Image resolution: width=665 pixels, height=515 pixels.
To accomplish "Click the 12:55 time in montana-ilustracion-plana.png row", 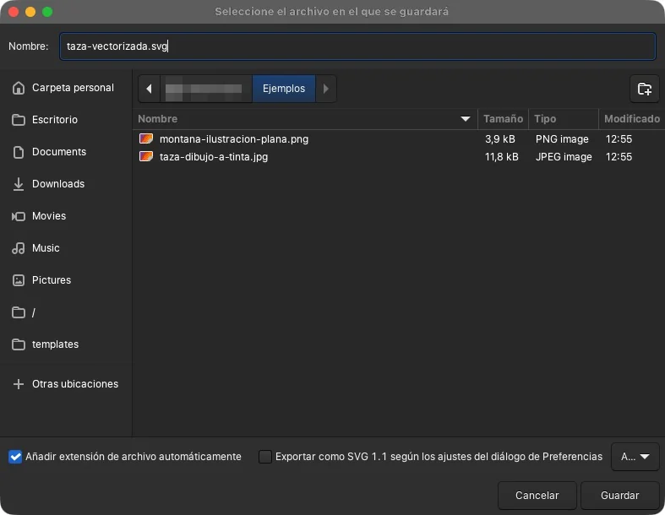I will [619, 139].
